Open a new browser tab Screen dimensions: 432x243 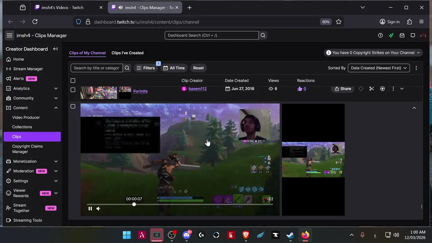[x=190, y=7]
